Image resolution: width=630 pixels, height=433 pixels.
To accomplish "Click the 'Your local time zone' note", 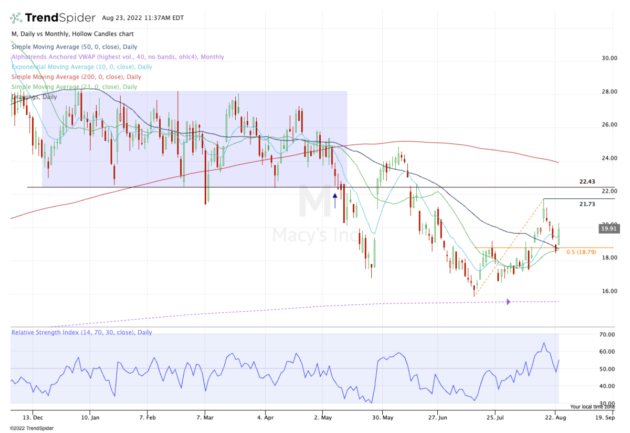I will (x=592, y=407).
